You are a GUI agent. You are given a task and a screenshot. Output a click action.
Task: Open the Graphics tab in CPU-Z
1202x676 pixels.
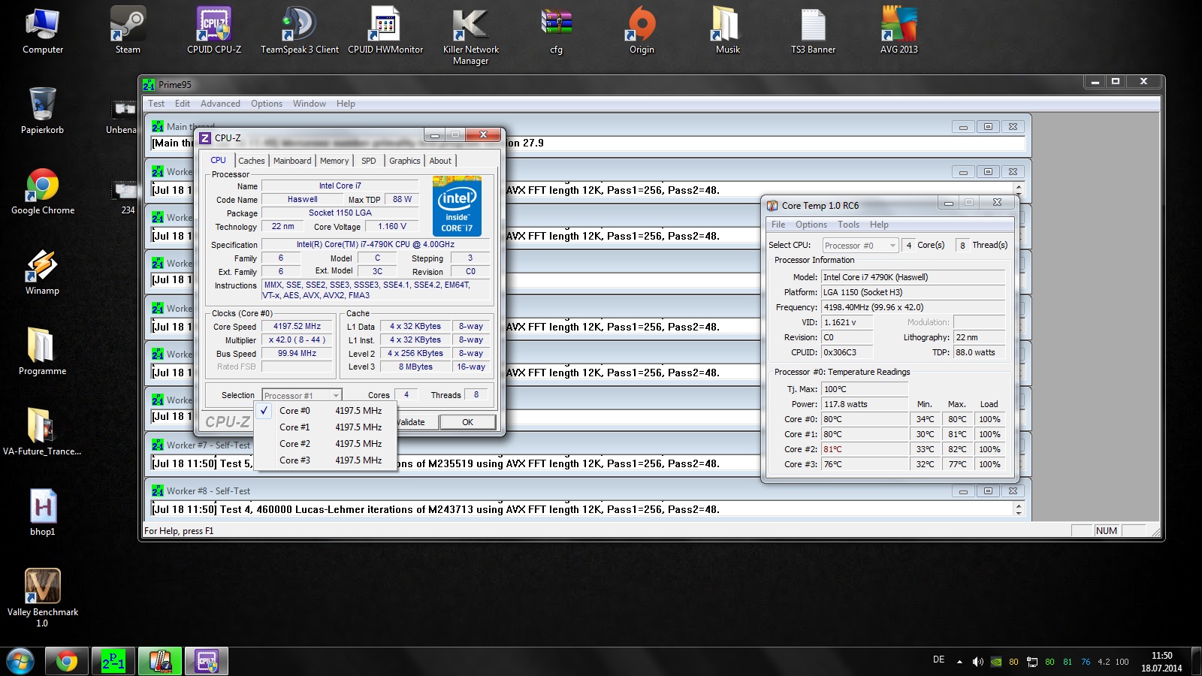pyautogui.click(x=405, y=161)
